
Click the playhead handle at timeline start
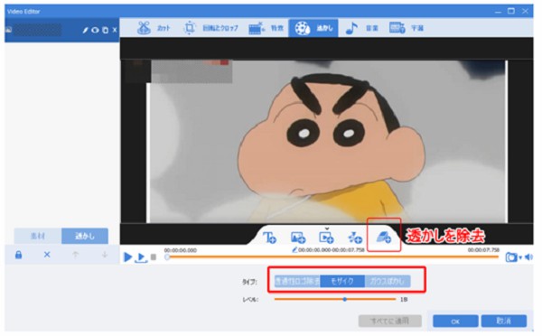pyautogui.click(x=167, y=257)
